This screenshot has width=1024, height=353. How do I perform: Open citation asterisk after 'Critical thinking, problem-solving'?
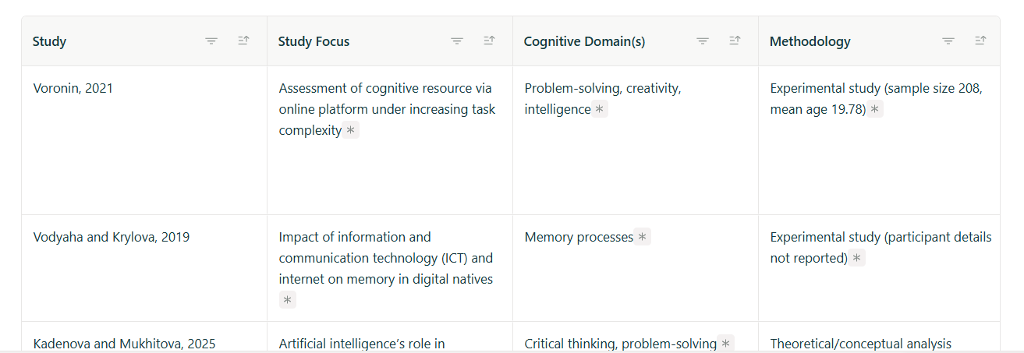pyautogui.click(x=726, y=344)
